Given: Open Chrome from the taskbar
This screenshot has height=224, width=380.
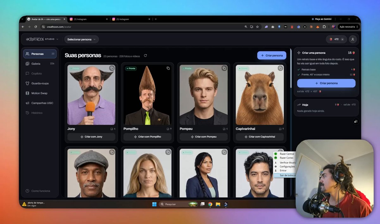Looking at the screenshot, I should point(210,204).
